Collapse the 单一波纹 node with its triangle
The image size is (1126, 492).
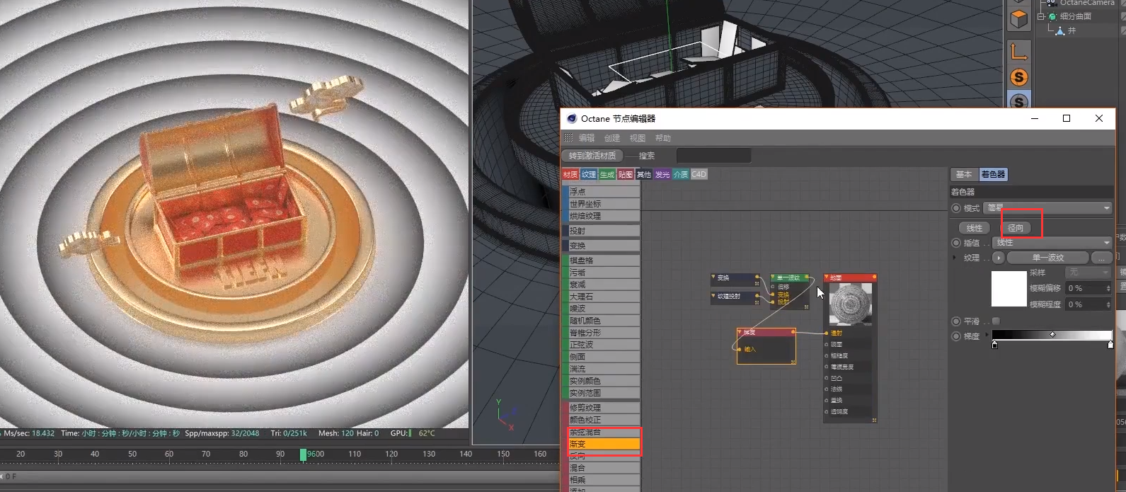pos(773,278)
